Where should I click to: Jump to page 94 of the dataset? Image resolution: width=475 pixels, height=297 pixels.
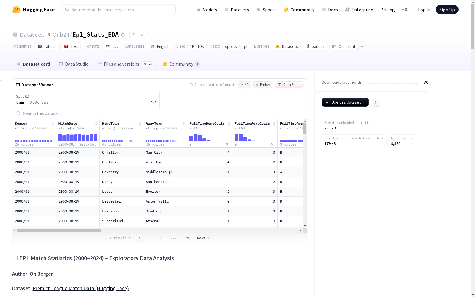(x=187, y=238)
